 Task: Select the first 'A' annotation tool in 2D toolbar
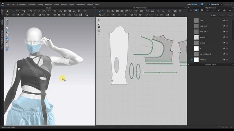pos(158,11)
